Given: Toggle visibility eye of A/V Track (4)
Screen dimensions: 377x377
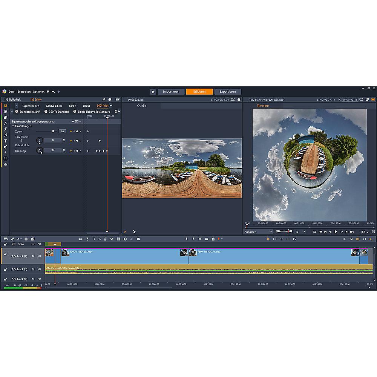Looking at the screenshot, I should [x=33, y=279].
